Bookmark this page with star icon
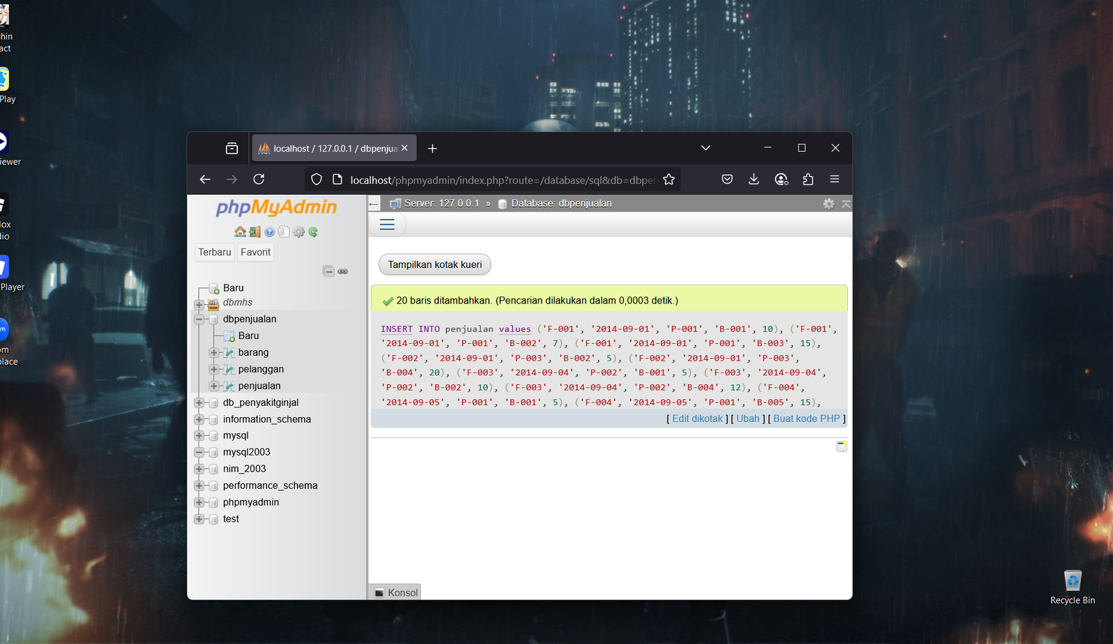Image resolution: width=1113 pixels, height=644 pixels. coord(668,180)
